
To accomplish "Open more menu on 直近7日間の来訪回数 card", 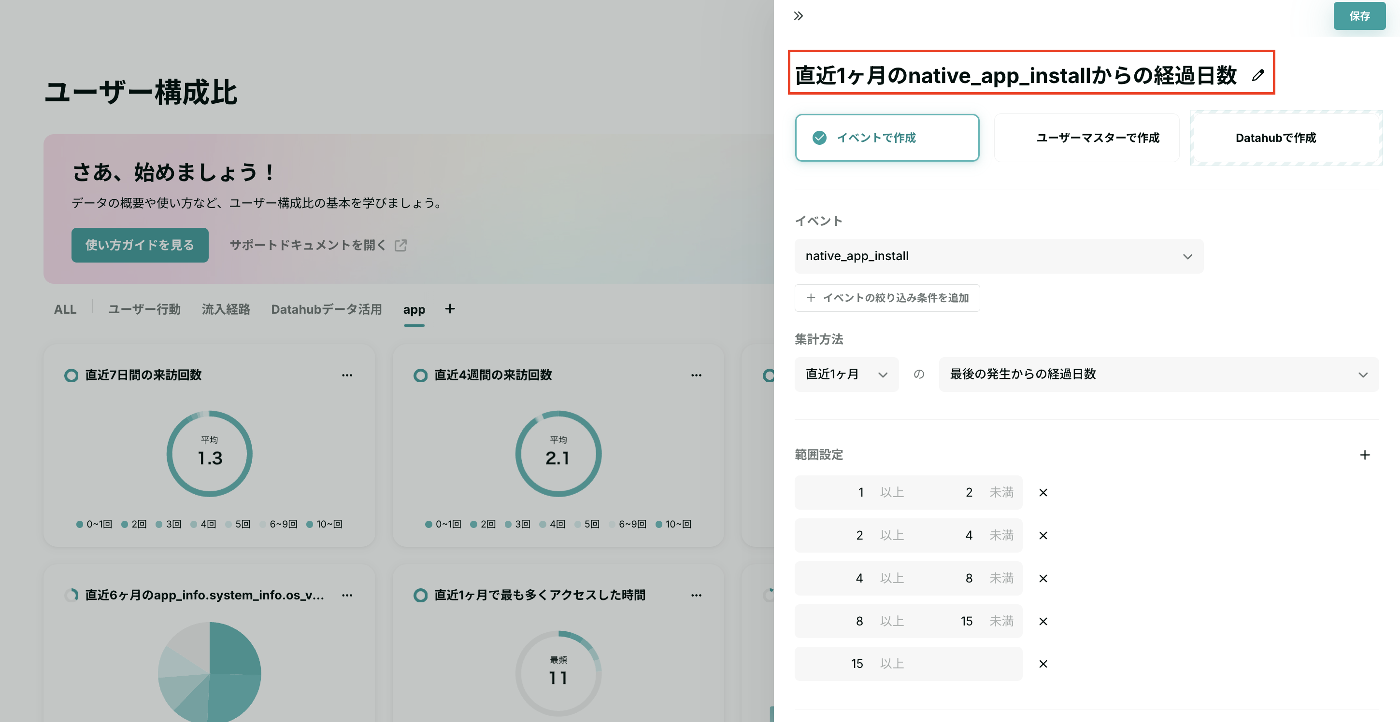I will point(347,375).
